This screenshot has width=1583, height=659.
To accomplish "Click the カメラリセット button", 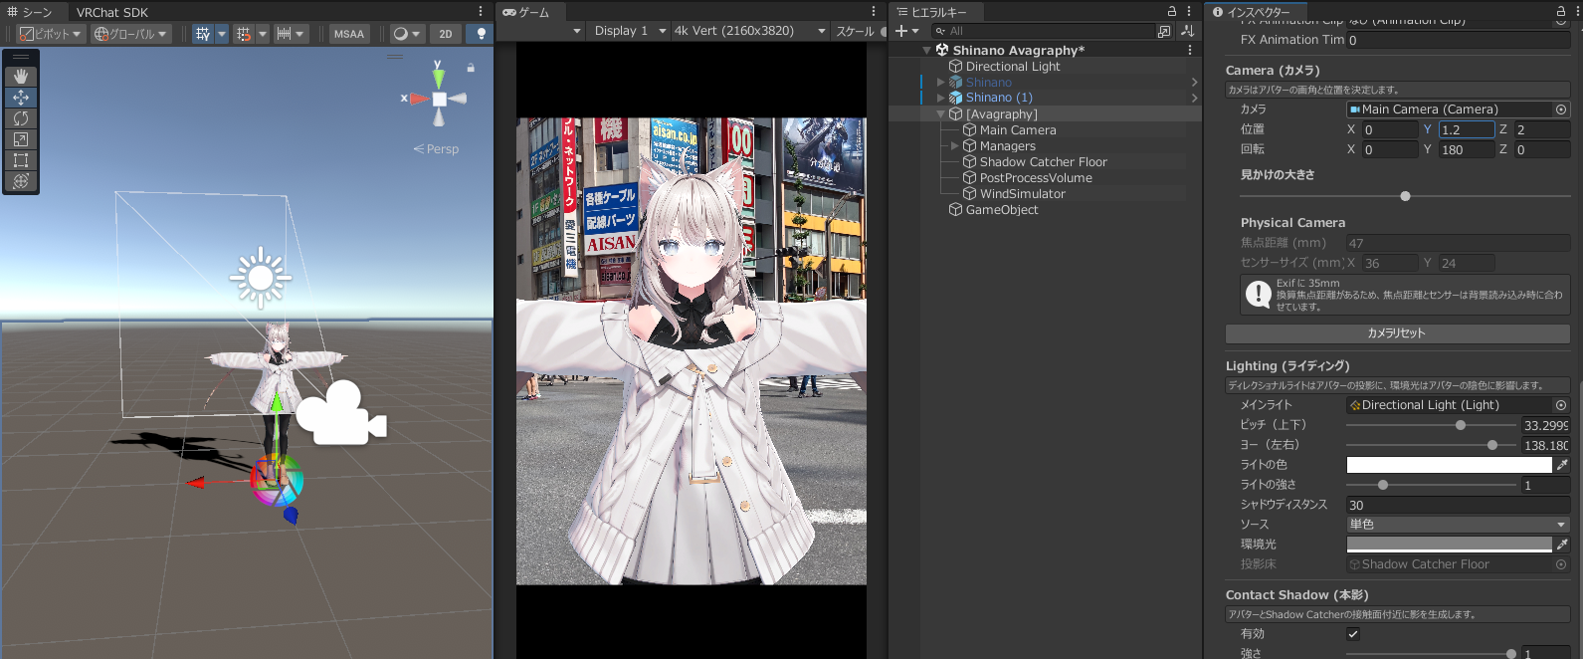I will point(1397,333).
